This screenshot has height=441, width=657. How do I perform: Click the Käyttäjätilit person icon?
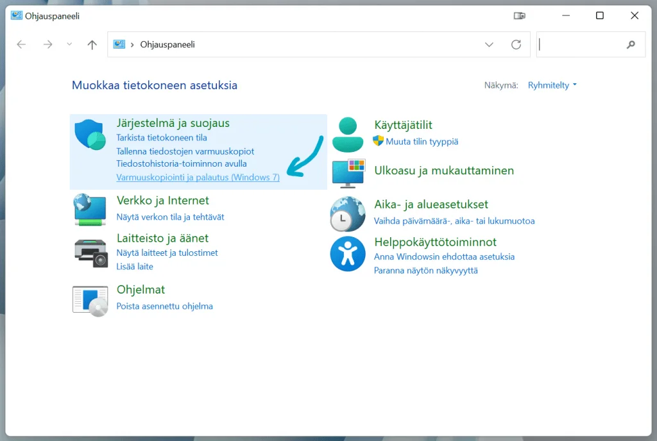348,135
